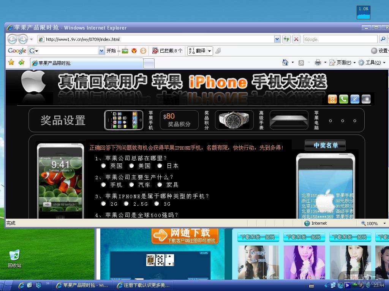Open the 翻译 translate dropdown arrow
This screenshot has height=291, width=389.
coord(210,51)
